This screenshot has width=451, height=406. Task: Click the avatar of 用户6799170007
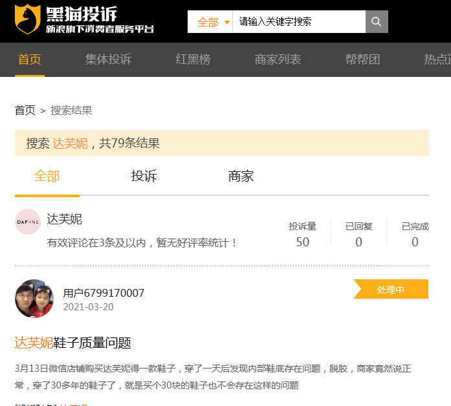point(34,299)
